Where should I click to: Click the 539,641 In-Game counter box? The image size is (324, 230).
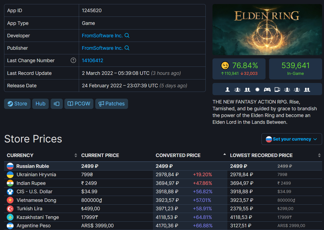(x=296, y=69)
